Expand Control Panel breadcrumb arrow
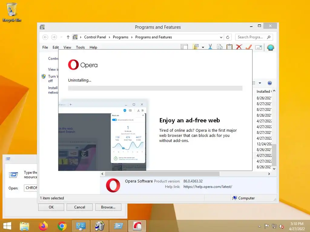Image resolution: width=310 pixels, height=232 pixels. [109, 37]
